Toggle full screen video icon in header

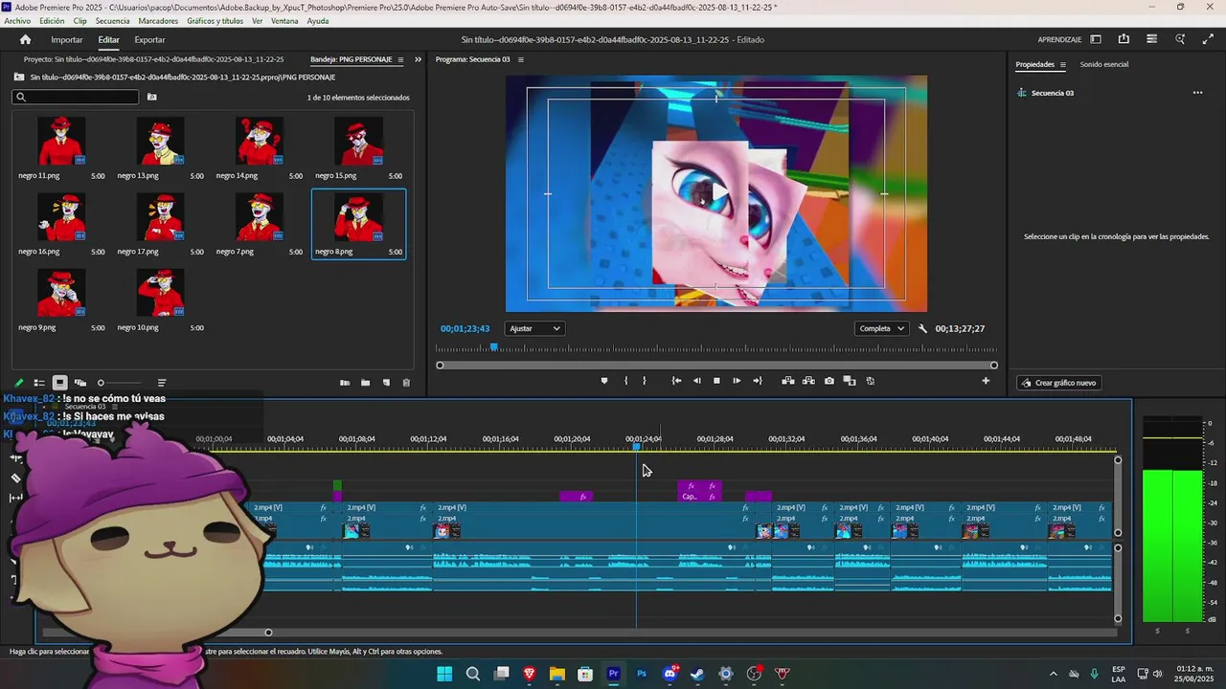[1207, 39]
